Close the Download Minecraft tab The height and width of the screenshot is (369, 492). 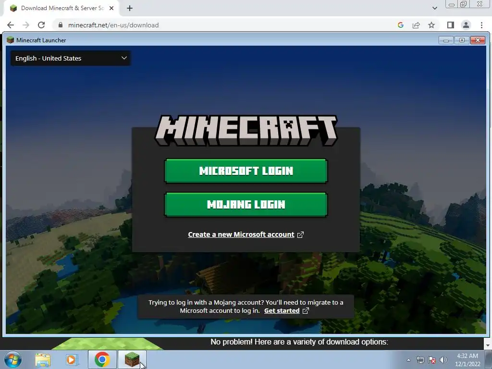coord(111,8)
